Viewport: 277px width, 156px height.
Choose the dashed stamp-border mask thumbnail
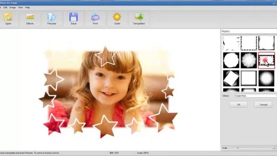249,43
